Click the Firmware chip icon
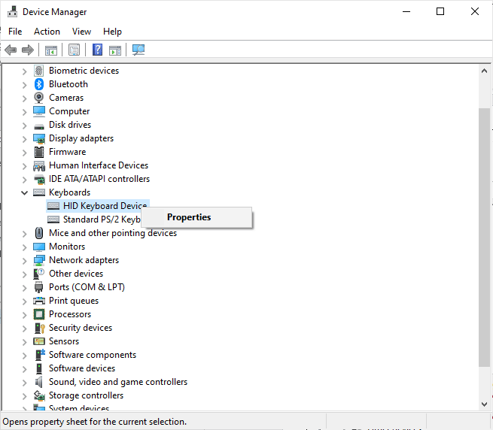Viewport: 493px width, 430px height. (39, 152)
